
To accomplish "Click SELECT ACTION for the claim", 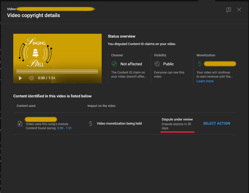I will [x=216, y=123].
